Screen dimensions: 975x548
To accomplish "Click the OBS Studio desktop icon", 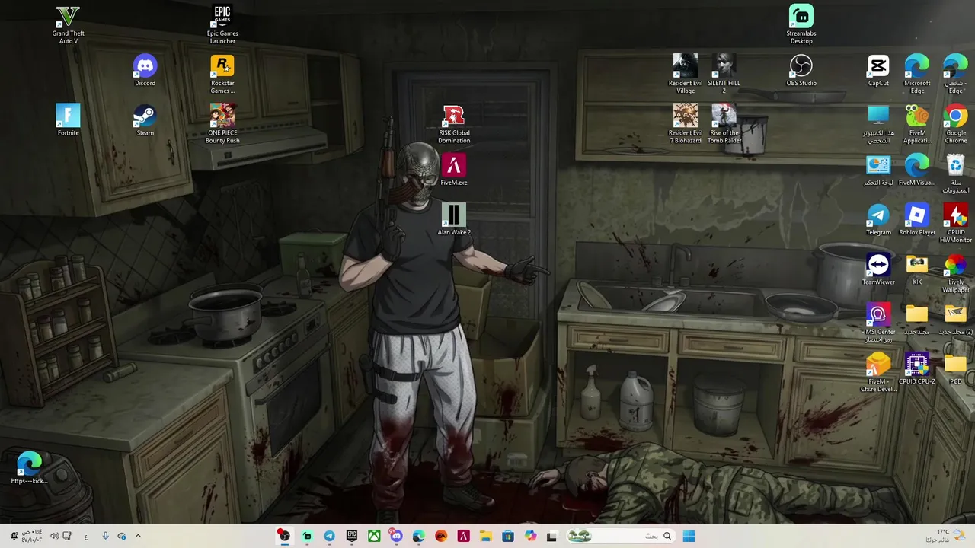I will pyautogui.click(x=801, y=70).
